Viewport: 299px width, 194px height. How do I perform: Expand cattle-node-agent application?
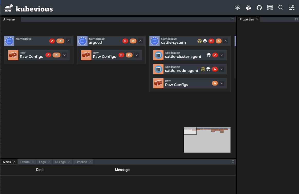point(222,69)
